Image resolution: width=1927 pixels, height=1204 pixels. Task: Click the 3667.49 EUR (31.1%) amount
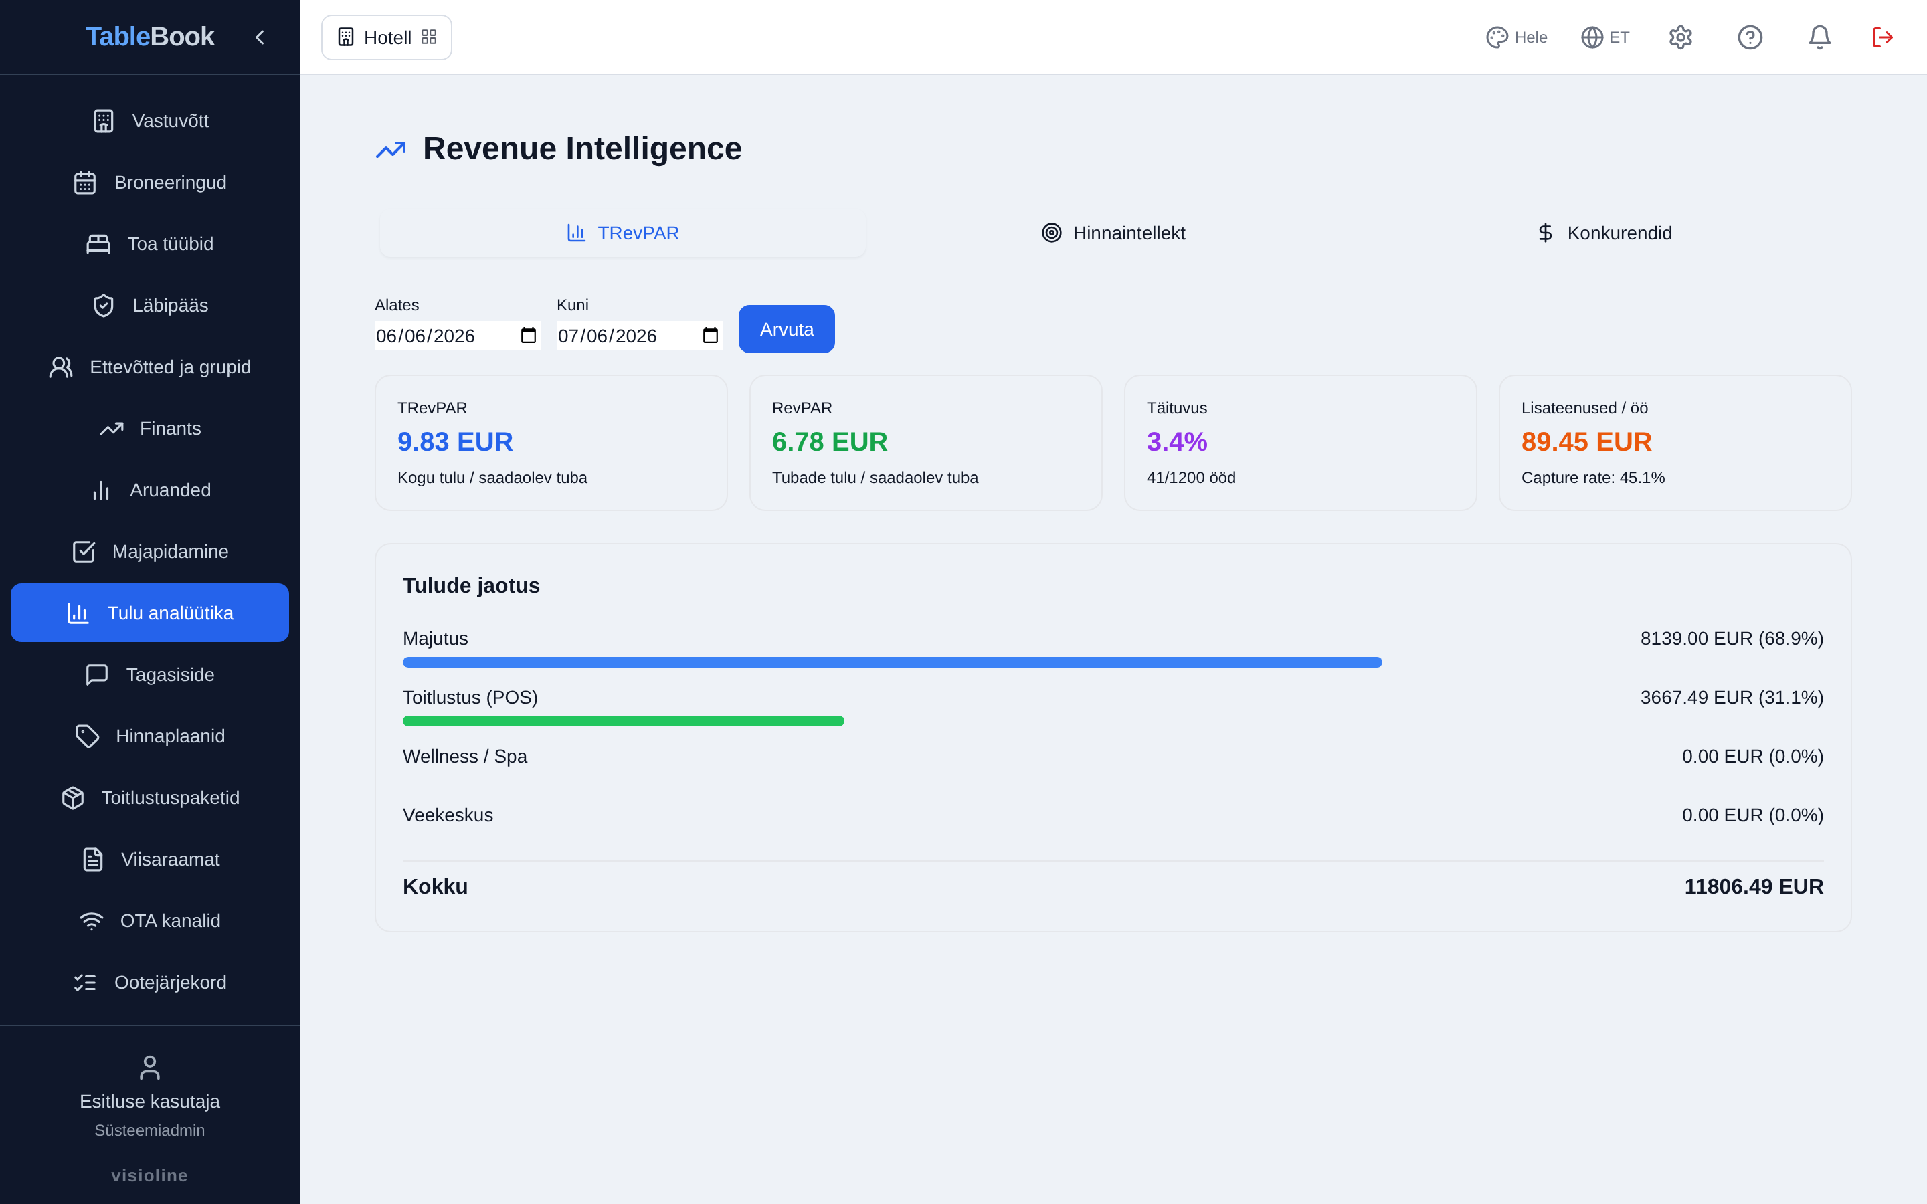point(1731,698)
